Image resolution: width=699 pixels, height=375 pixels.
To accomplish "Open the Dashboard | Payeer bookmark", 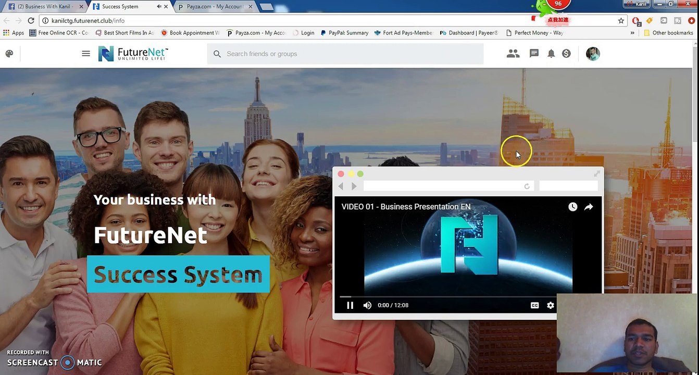I will [x=469, y=32].
